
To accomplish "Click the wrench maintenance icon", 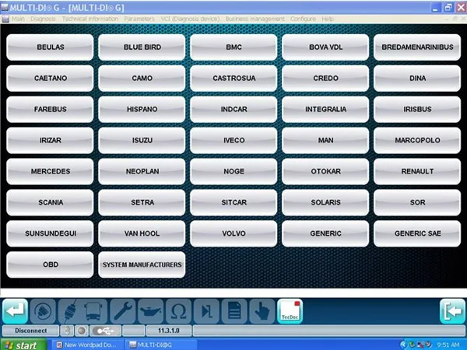I will point(122,311).
